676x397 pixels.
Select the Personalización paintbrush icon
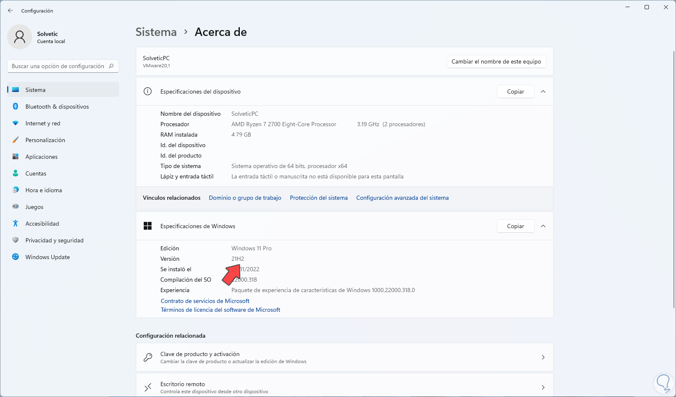[x=15, y=140]
